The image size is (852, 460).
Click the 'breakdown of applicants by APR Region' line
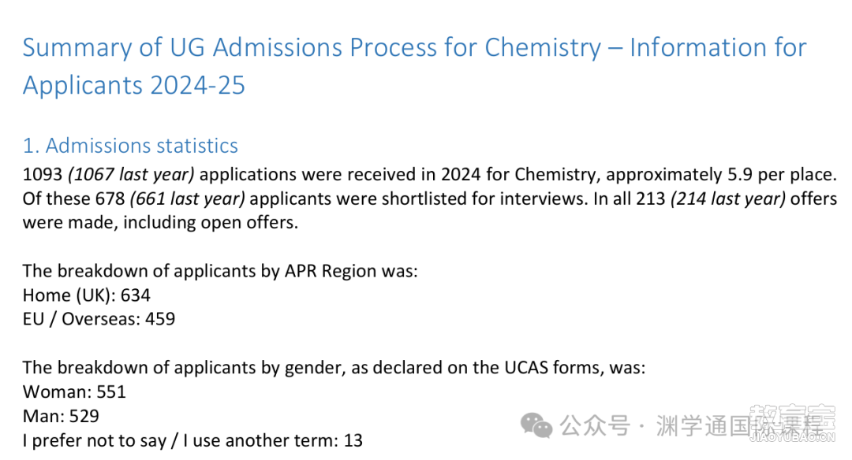coord(220,271)
